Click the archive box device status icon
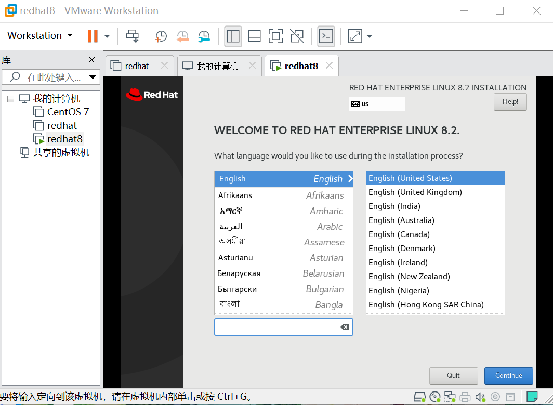Viewport: 553px width, 405px height. click(x=510, y=397)
